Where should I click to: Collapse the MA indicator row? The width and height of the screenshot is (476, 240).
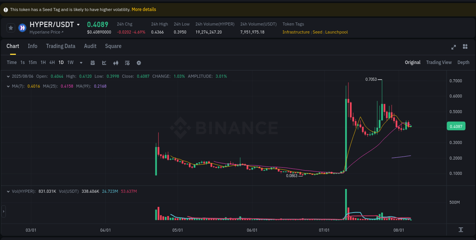click(8, 86)
